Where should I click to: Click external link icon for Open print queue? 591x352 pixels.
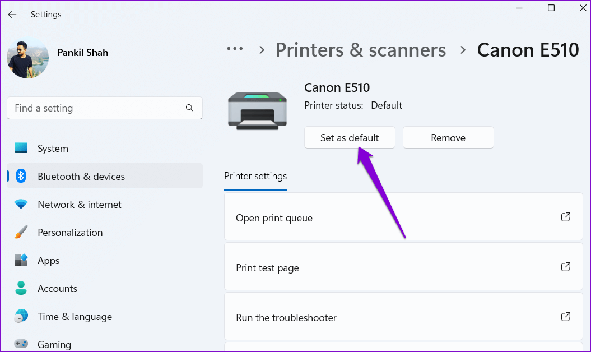566,217
